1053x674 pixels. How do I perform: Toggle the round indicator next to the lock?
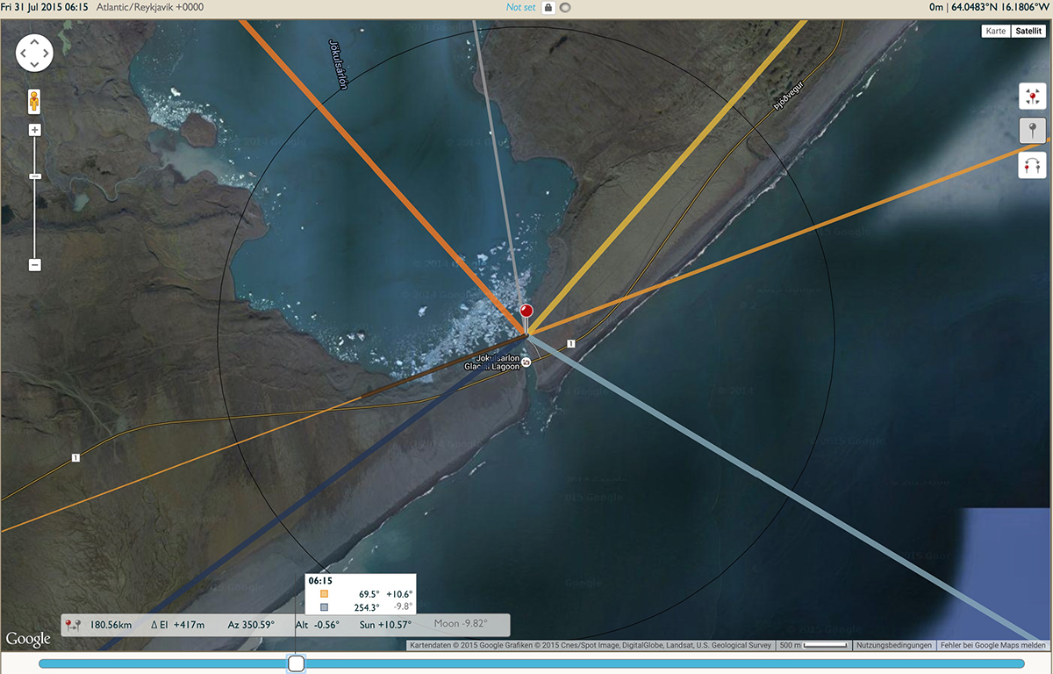tap(566, 7)
